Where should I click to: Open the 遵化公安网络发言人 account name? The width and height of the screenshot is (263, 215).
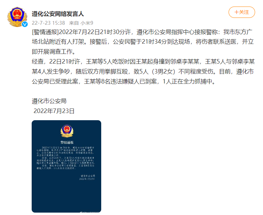(x=58, y=14)
